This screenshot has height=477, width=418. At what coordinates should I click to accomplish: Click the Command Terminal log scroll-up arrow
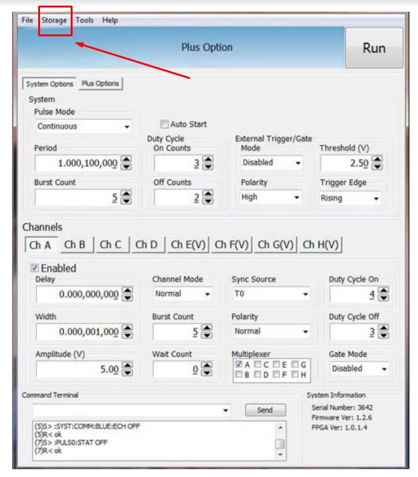coord(280,428)
